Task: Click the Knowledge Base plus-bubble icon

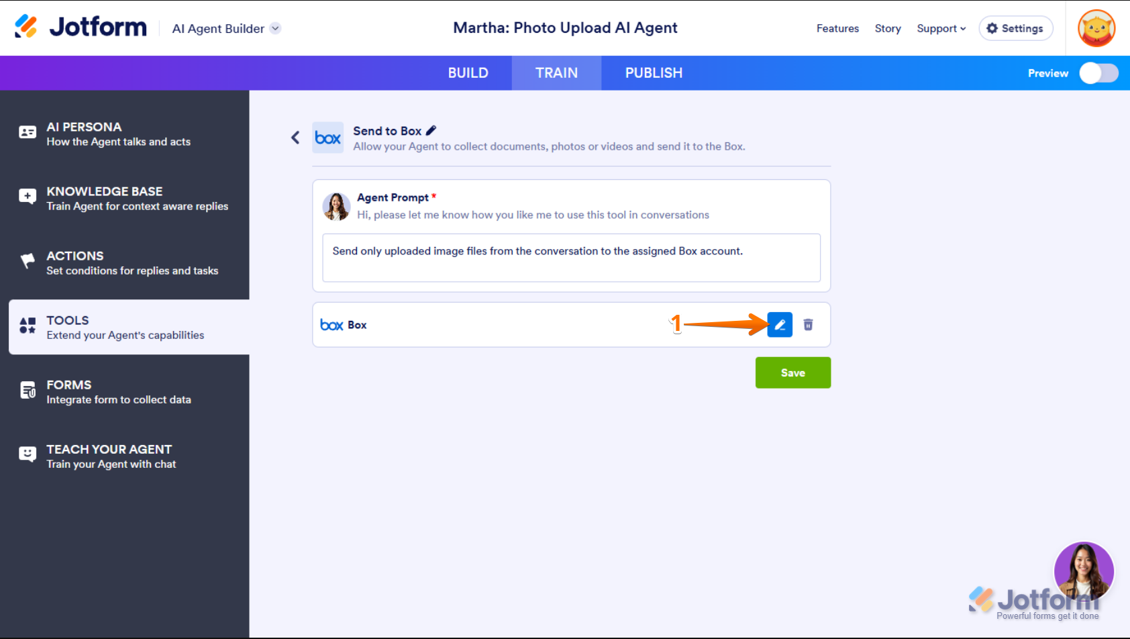Action: [28, 197]
